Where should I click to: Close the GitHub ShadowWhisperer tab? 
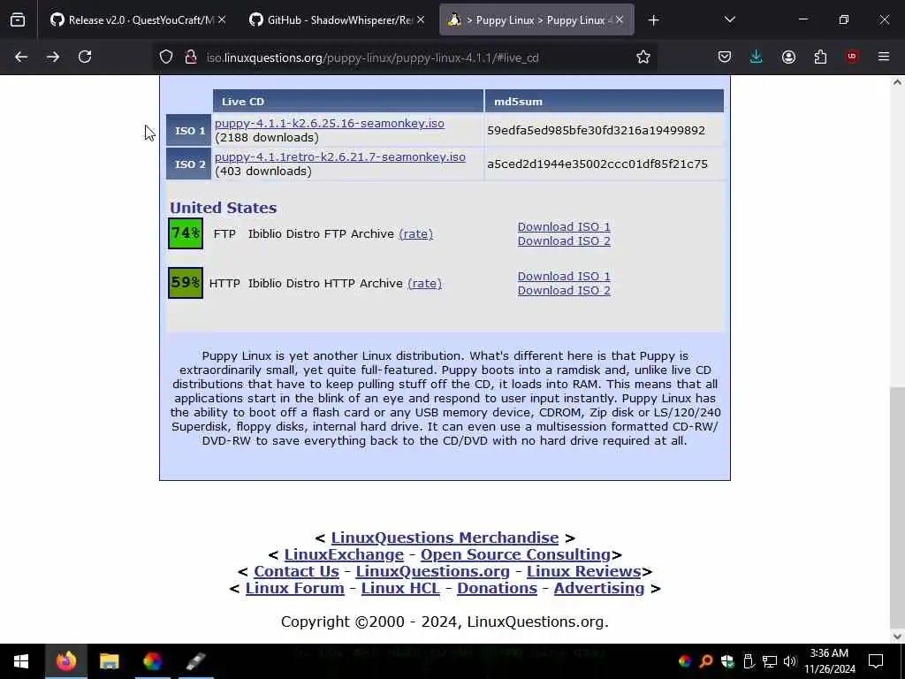pyautogui.click(x=421, y=20)
